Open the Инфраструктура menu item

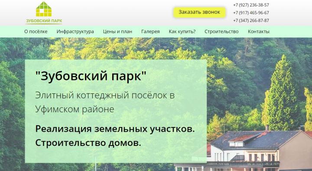click(x=75, y=32)
